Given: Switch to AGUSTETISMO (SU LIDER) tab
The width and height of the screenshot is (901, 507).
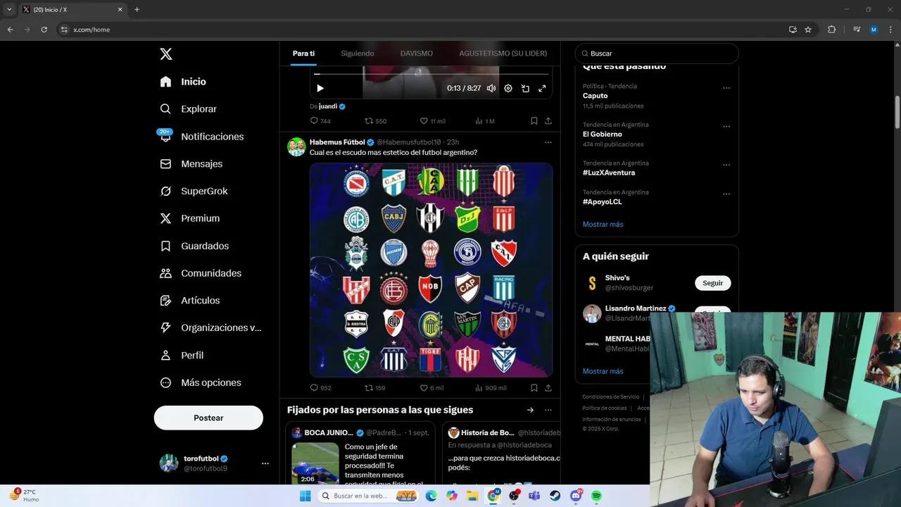Looking at the screenshot, I should pos(503,54).
